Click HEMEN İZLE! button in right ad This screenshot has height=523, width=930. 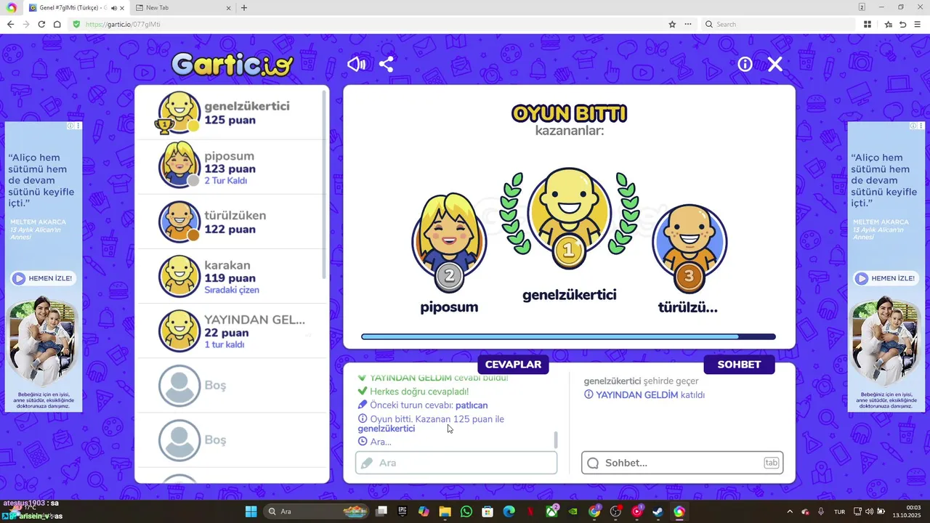tap(885, 278)
